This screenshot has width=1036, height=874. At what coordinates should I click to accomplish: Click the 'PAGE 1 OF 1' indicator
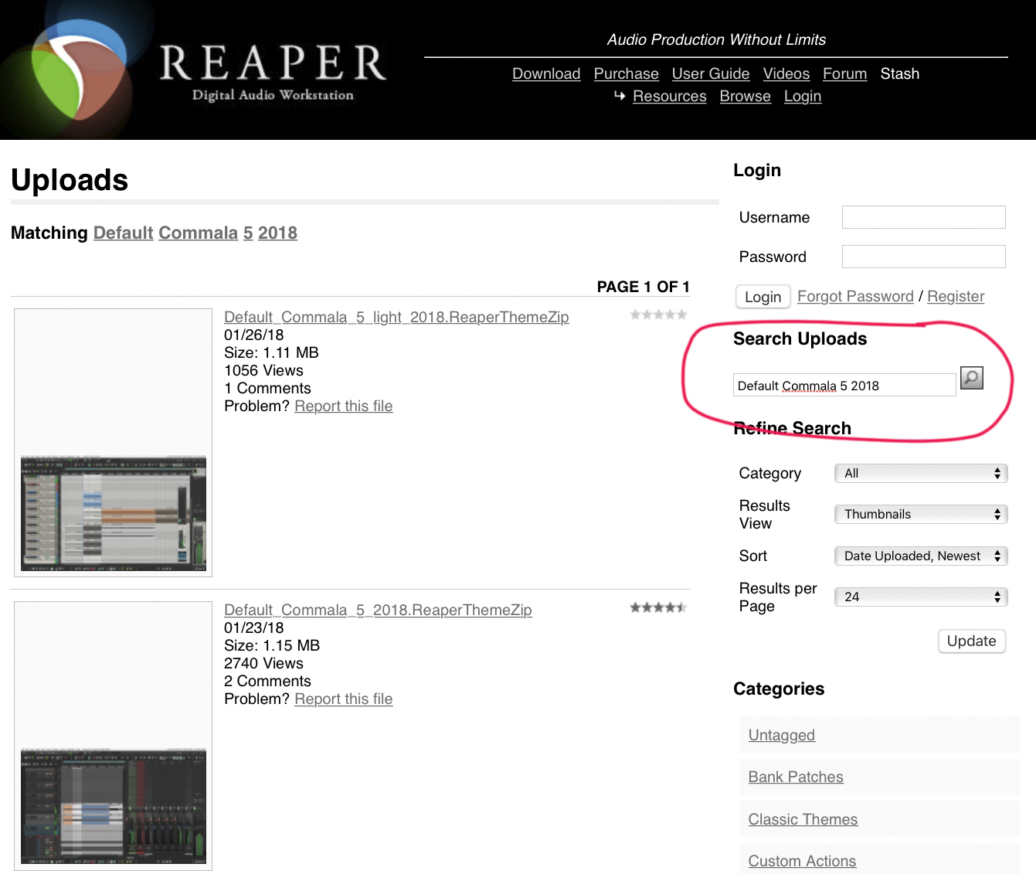[x=643, y=287]
